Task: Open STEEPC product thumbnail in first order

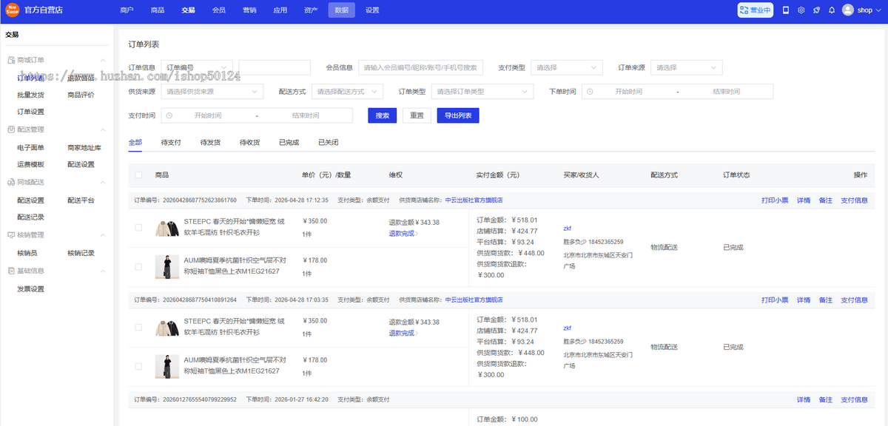Action: point(167,228)
